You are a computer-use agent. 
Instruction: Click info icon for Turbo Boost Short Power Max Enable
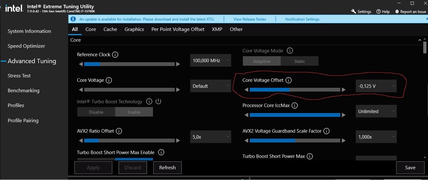coord(161,153)
